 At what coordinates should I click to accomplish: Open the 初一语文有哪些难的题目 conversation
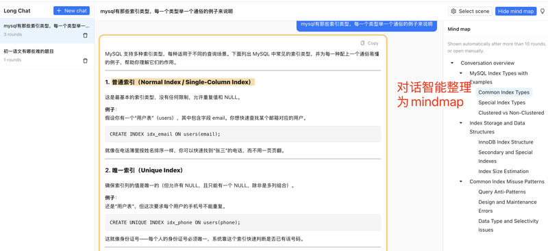47,56
